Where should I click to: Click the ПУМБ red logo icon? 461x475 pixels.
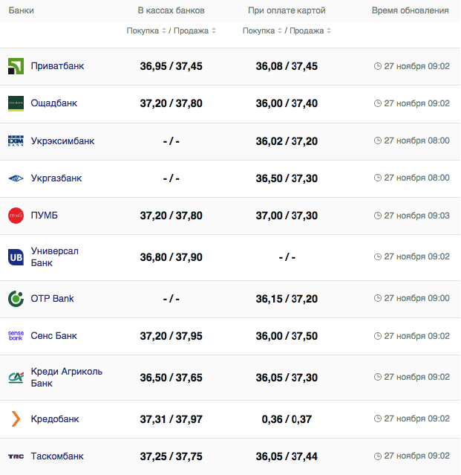[x=16, y=216]
